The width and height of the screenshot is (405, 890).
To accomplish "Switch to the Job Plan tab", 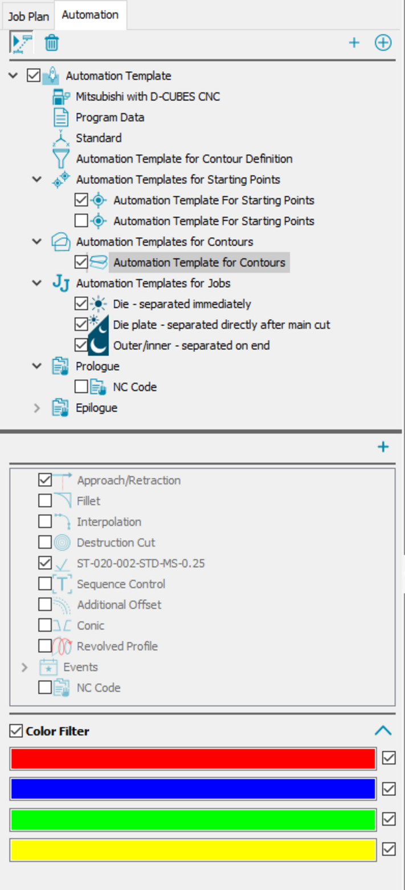I will click(x=28, y=16).
